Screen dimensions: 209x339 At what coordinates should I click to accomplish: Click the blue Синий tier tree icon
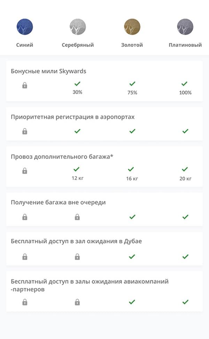25,27
